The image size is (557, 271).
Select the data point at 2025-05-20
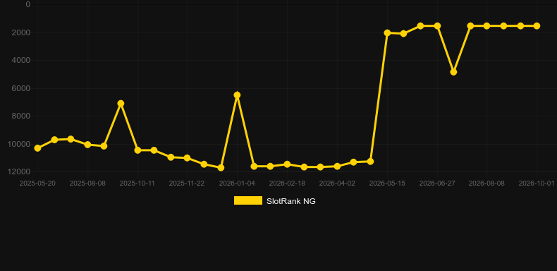(37, 148)
